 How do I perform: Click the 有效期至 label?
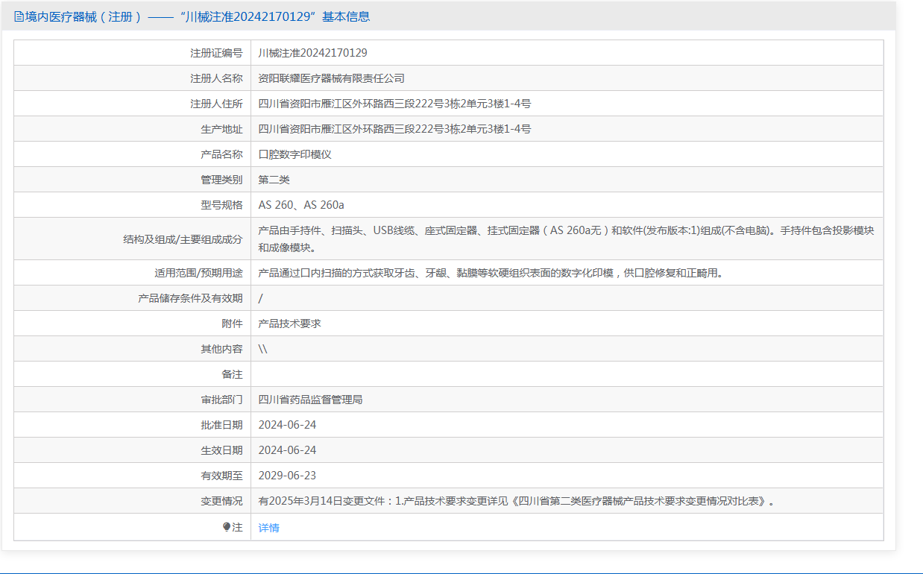[221, 476]
